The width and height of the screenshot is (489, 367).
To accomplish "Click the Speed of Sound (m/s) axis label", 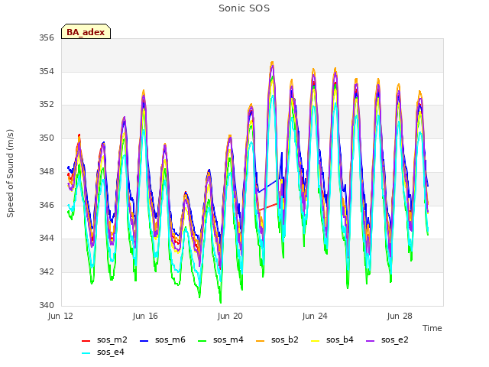I will pos(10,174).
